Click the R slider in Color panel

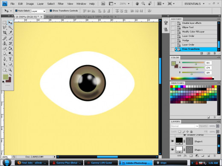(193, 63)
